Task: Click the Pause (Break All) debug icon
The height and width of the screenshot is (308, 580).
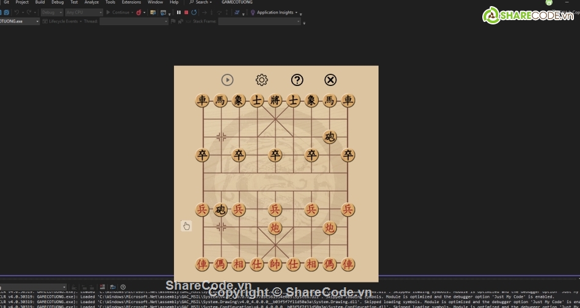Action: point(179,12)
